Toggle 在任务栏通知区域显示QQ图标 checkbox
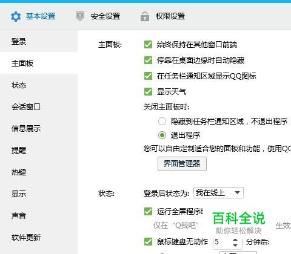 click(x=148, y=76)
